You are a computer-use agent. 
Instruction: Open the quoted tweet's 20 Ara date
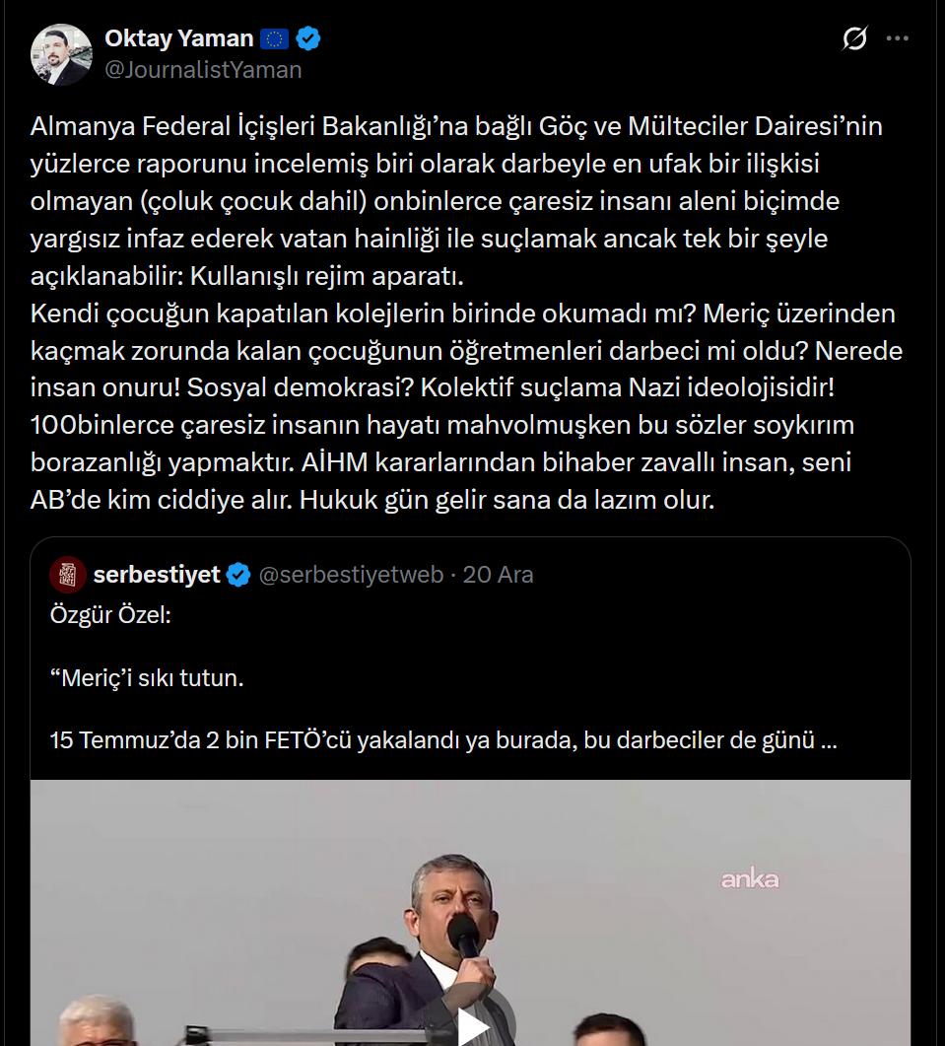499,575
